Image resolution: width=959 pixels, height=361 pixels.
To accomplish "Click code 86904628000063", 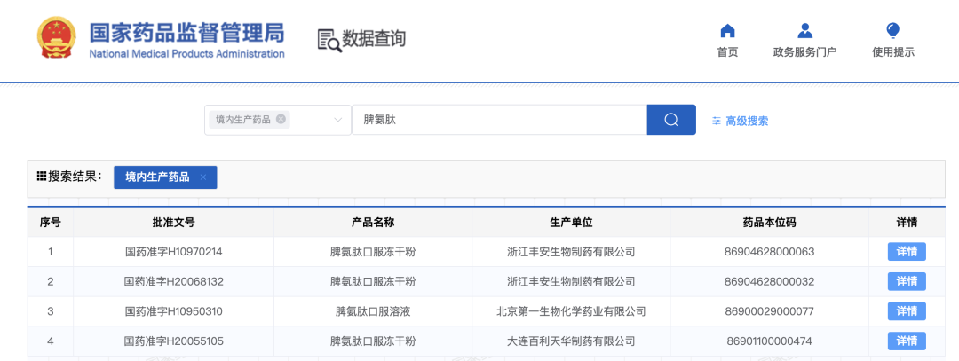I will pos(769,252).
